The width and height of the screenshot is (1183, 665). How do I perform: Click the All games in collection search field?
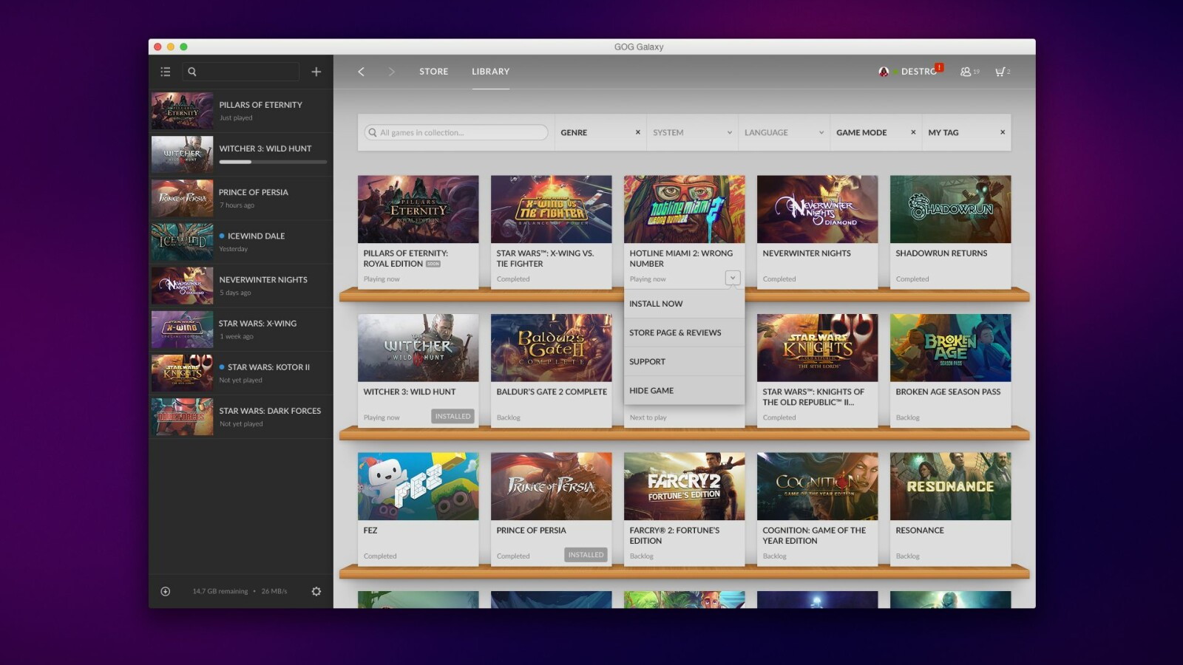click(457, 132)
